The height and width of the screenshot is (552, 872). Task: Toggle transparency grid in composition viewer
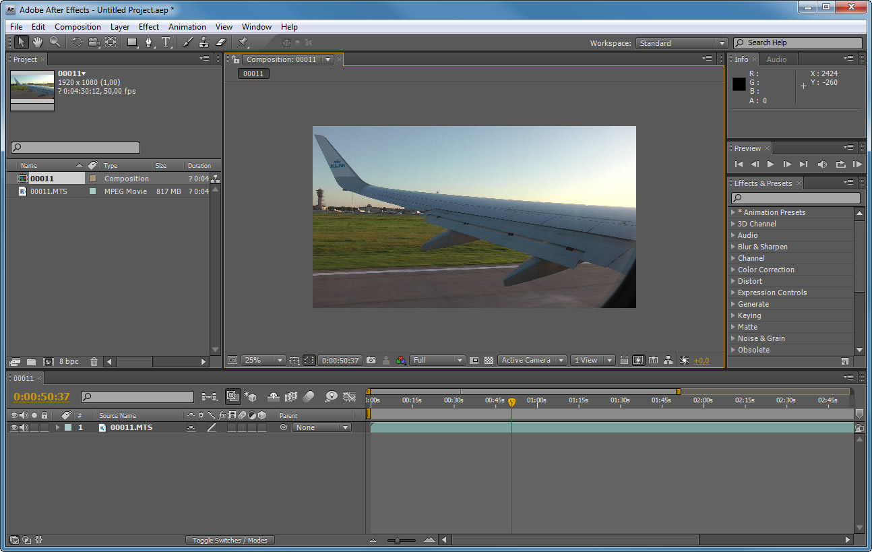pyautogui.click(x=489, y=361)
